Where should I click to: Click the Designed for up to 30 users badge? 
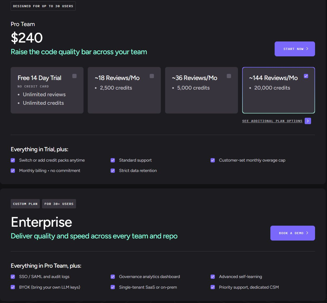43,6
